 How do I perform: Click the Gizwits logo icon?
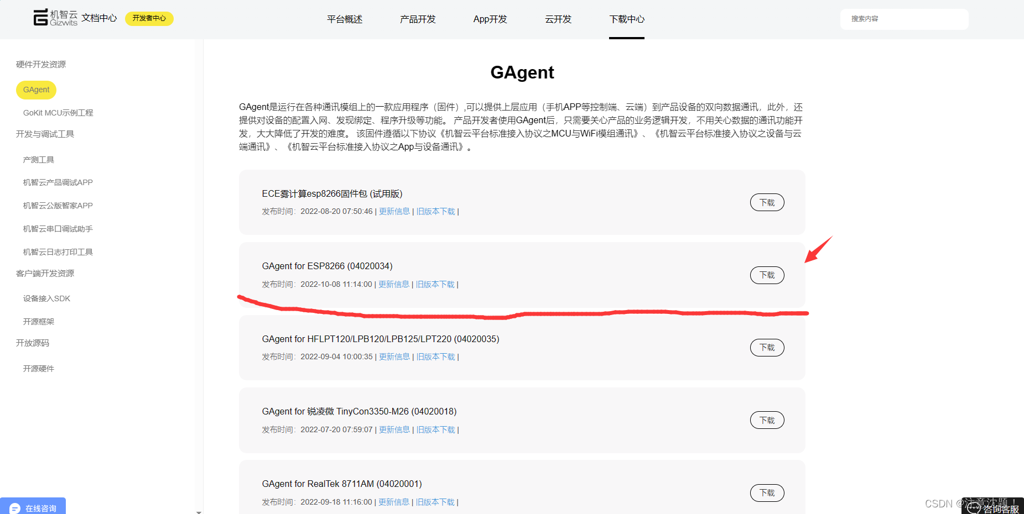point(55,18)
